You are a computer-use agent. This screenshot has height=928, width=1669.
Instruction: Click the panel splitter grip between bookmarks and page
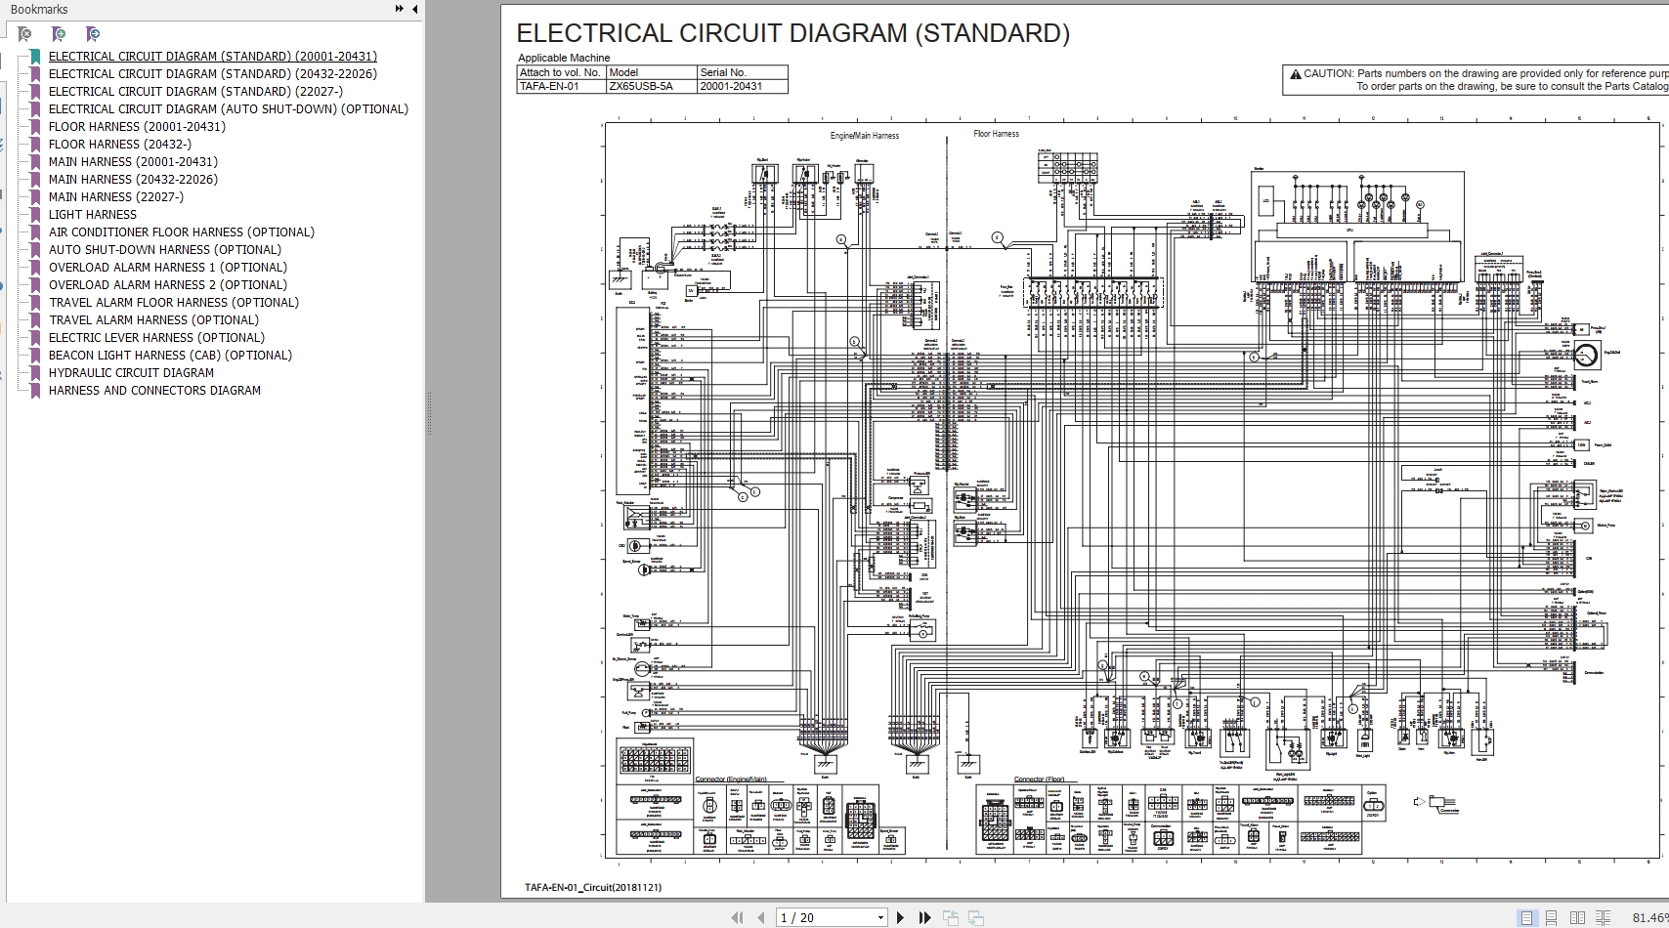(427, 414)
